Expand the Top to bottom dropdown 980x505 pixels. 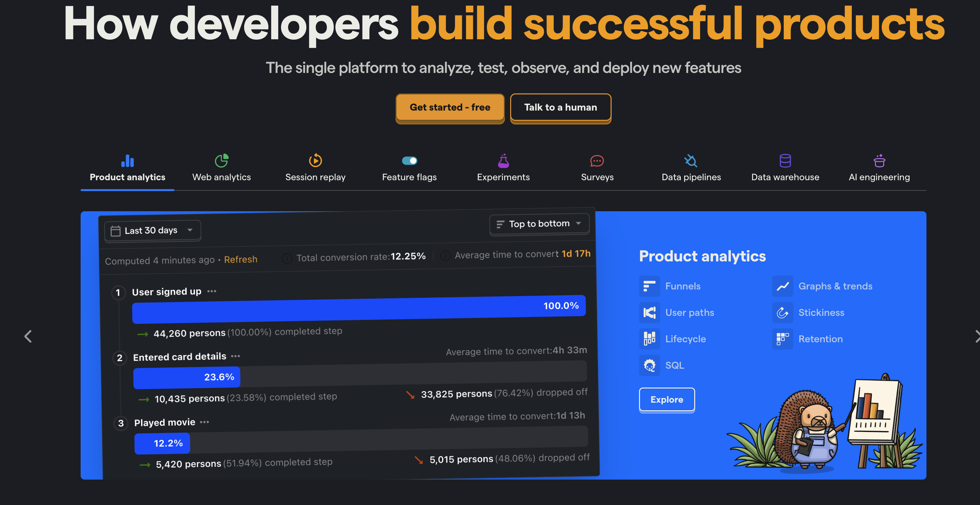tap(539, 224)
